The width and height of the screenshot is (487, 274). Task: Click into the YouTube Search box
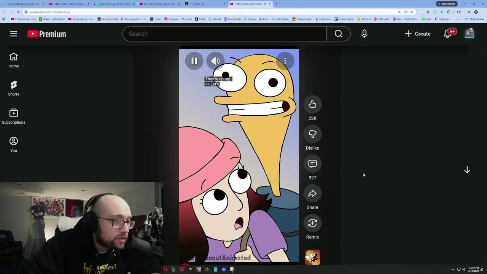224,34
